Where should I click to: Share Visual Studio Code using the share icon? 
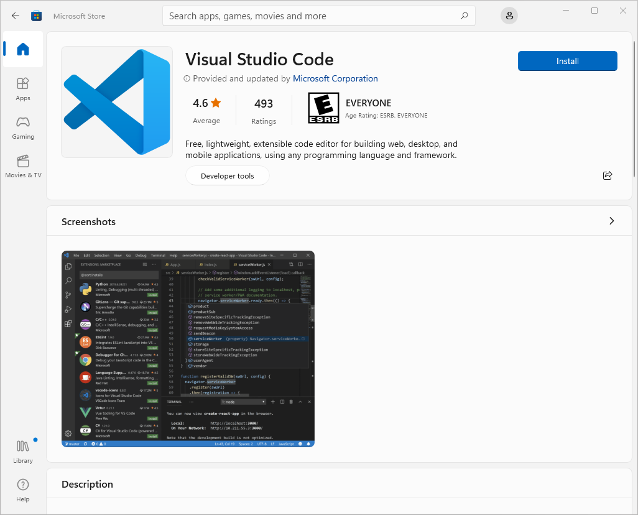(608, 175)
